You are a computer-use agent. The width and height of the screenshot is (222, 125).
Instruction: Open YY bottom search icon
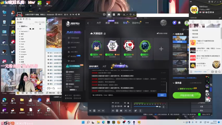tap(219, 72)
